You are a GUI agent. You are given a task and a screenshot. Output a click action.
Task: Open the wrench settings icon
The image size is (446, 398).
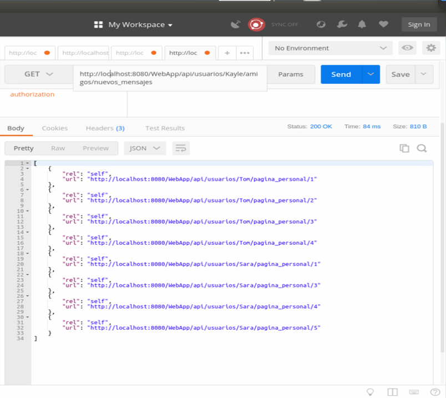342,24
